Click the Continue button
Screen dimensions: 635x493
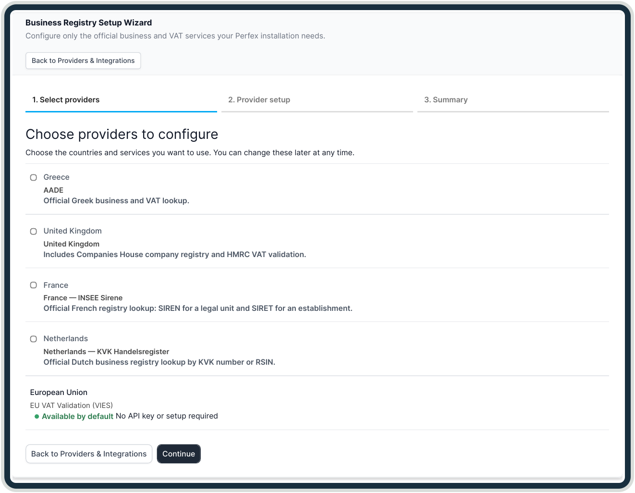point(179,454)
